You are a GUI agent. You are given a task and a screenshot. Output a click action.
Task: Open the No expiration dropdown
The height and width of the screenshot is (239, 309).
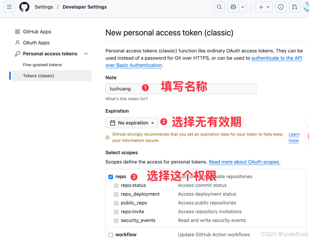[x=132, y=123]
